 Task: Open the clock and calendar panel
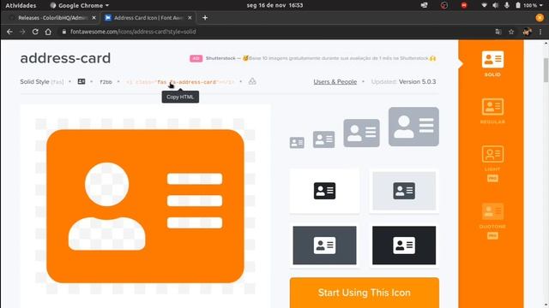(x=274, y=6)
